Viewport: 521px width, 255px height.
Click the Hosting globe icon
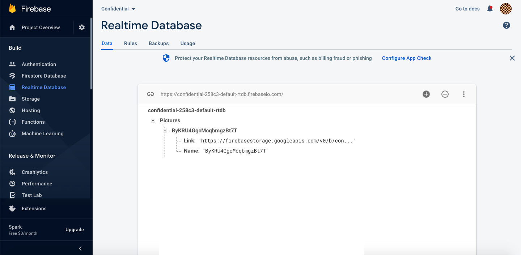(12, 110)
